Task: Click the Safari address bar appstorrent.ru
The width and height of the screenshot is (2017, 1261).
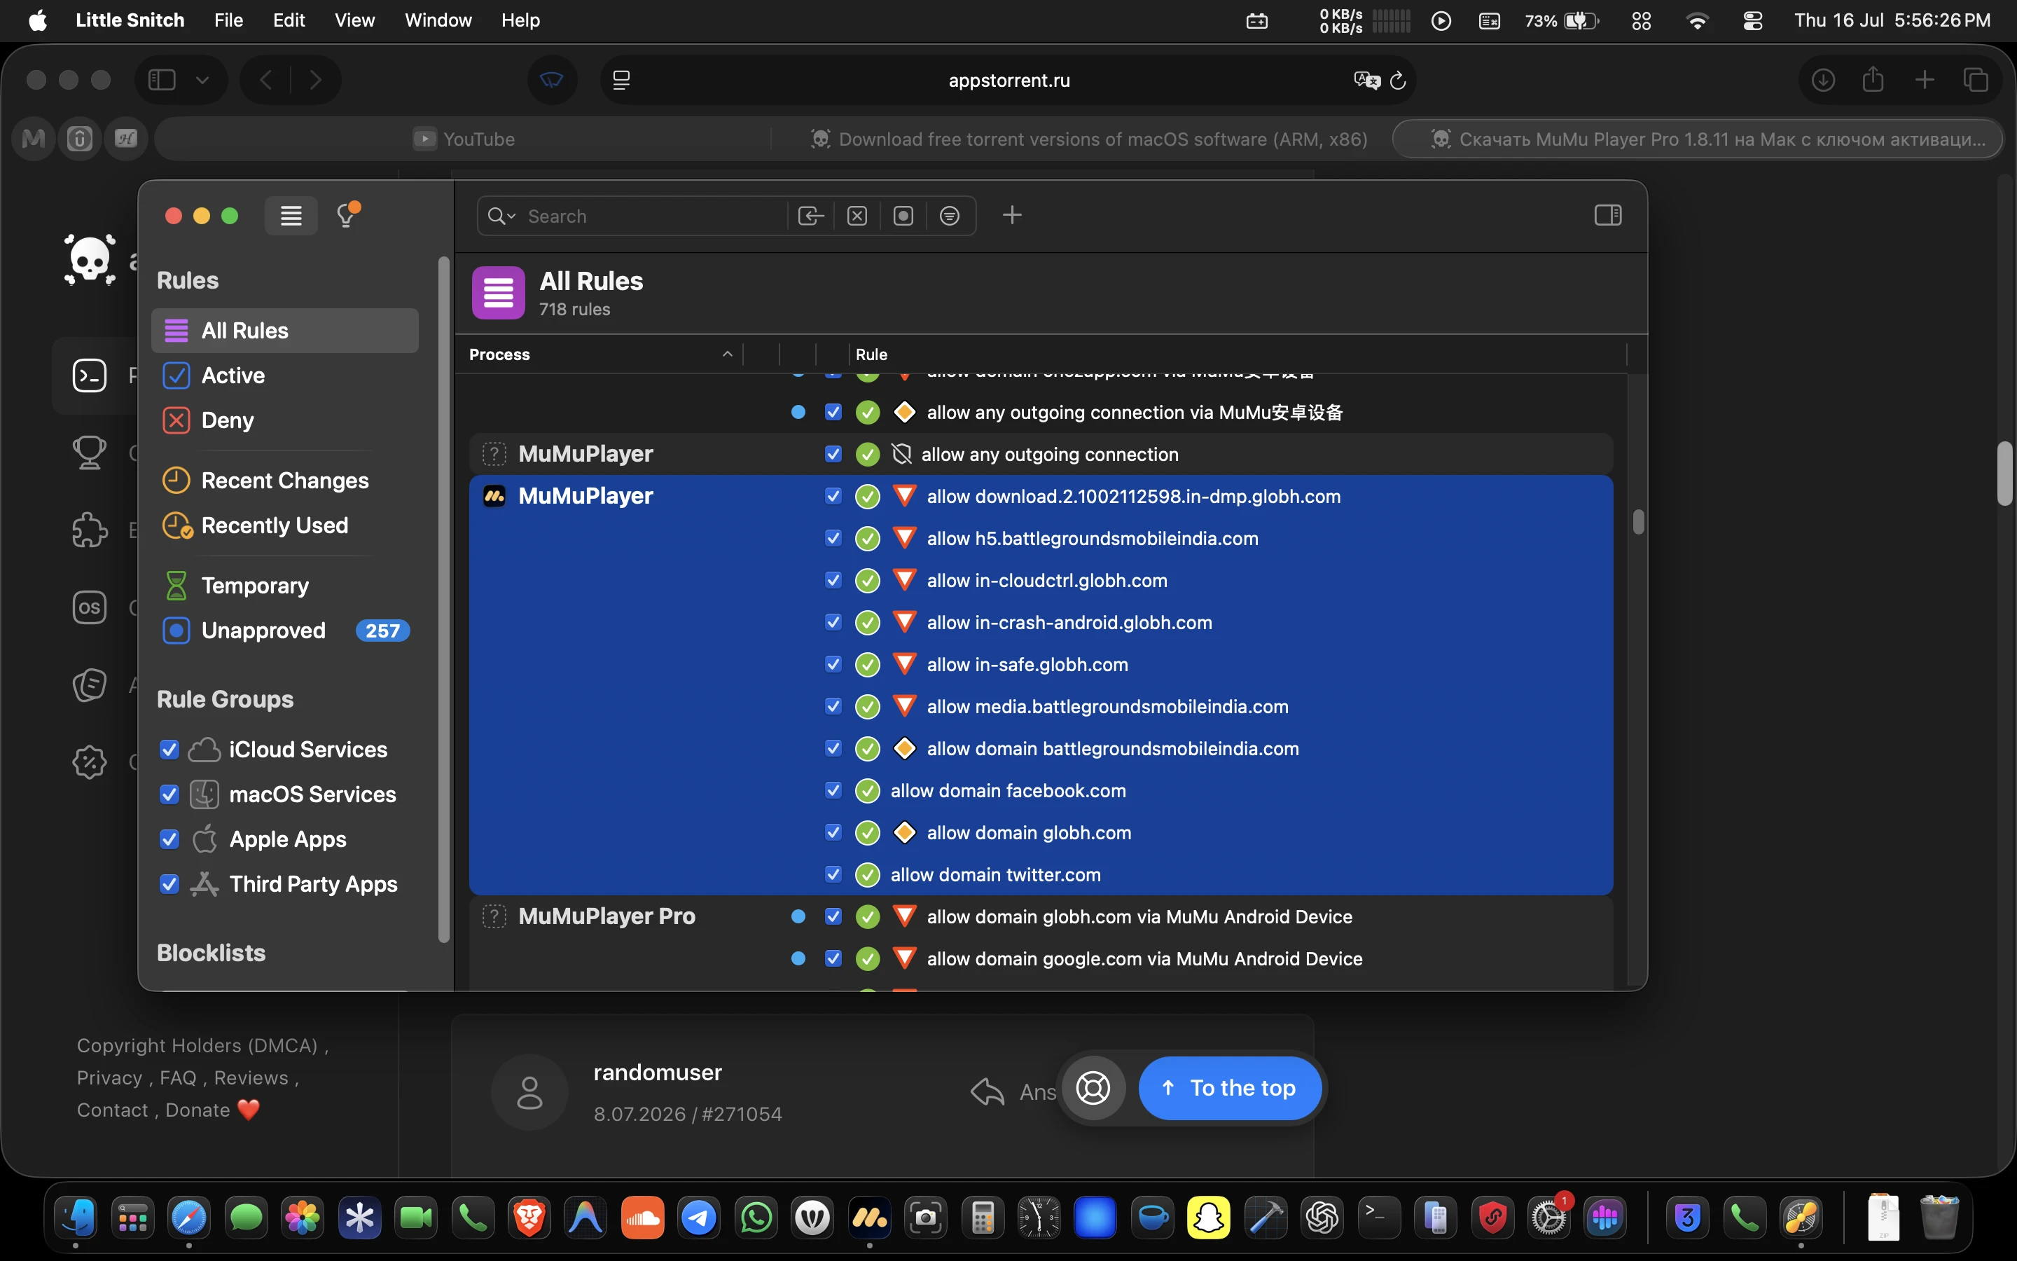Action: pyautogui.click(x=1008, y=80)
